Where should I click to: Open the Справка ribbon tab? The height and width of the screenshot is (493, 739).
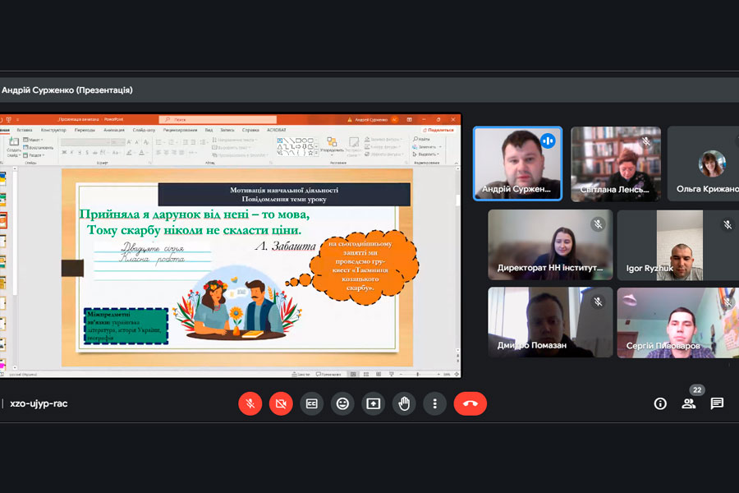[x=250, y=130]
